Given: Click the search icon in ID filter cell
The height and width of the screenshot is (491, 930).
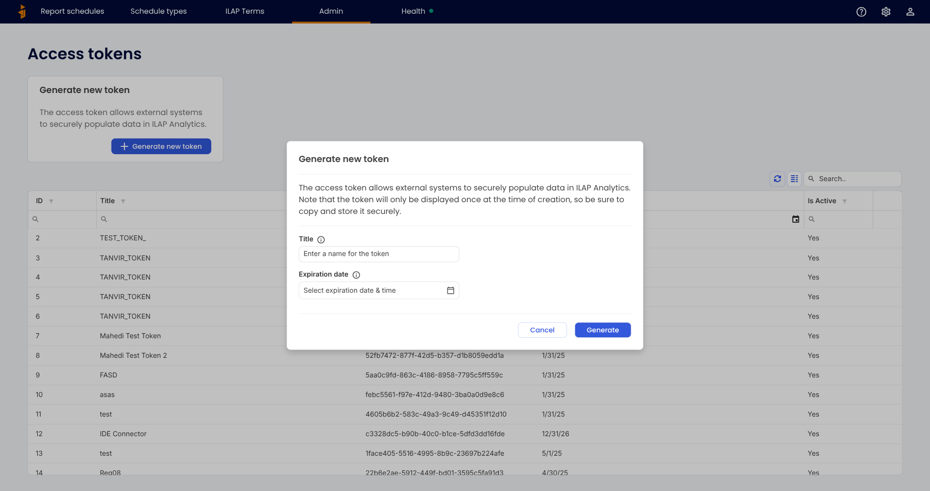Looking at the screenshot, I should [x=35, y=219].
